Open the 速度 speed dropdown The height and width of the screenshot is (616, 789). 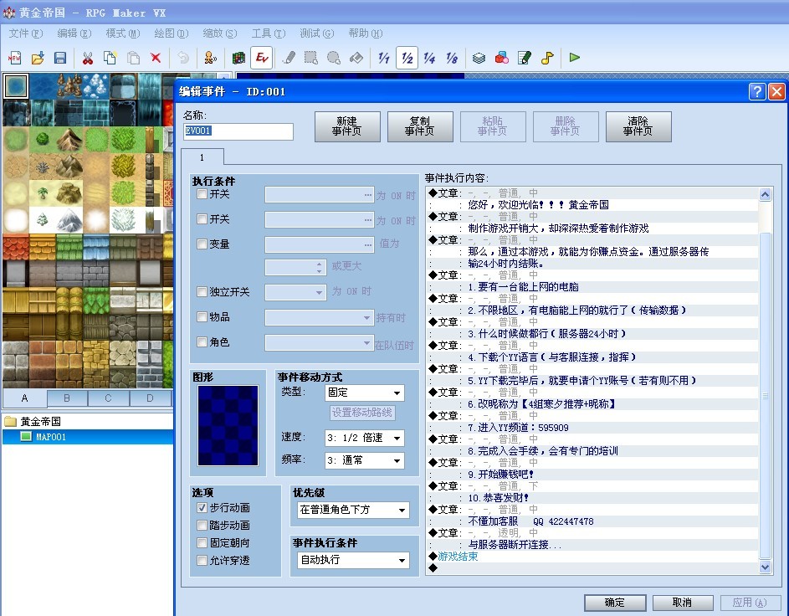click(x=364, y=438)
